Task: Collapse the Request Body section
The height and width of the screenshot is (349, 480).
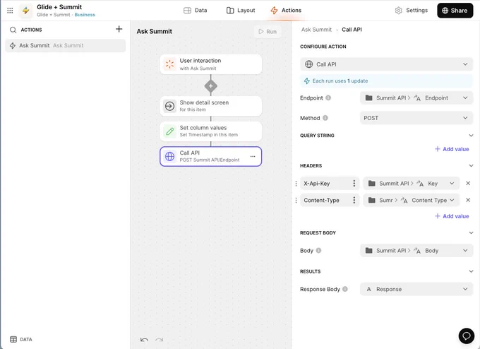Action: [x=471, y=233]
